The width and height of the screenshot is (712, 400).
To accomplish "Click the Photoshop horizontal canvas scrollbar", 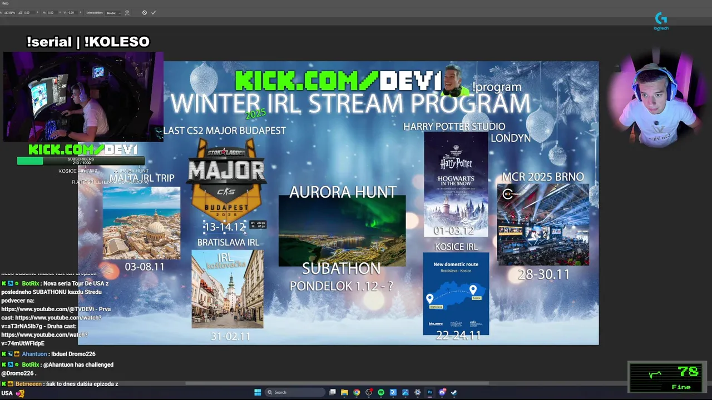I will (337, 383).
